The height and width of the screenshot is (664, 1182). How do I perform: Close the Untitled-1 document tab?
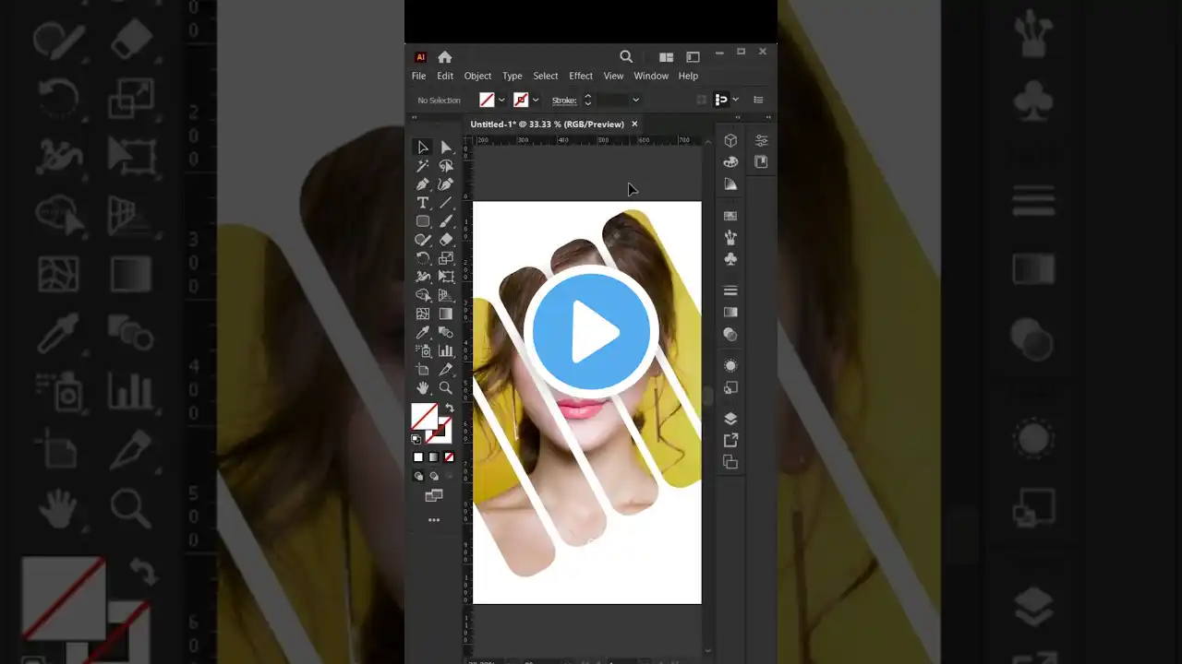pos(634,124)
